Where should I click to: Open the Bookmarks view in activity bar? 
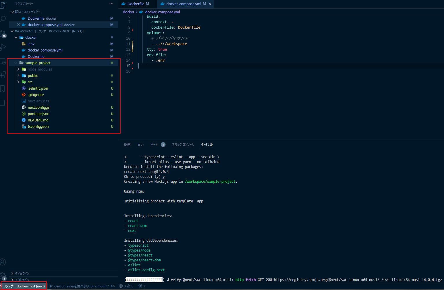[x=2, y=89]
